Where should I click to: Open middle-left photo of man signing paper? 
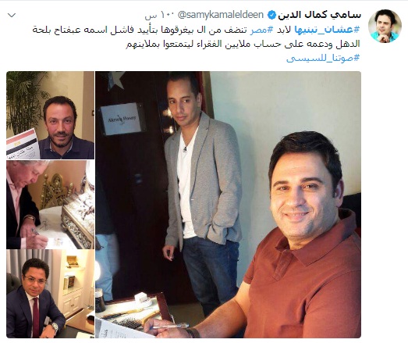pos(50,205)
